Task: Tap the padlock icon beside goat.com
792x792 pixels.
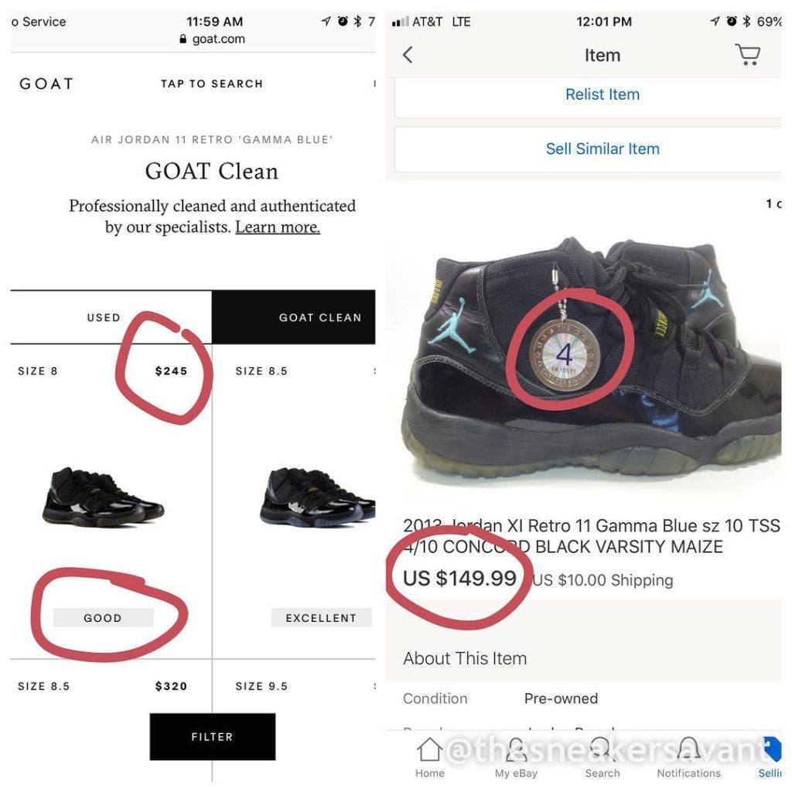Action: [183, 39]
